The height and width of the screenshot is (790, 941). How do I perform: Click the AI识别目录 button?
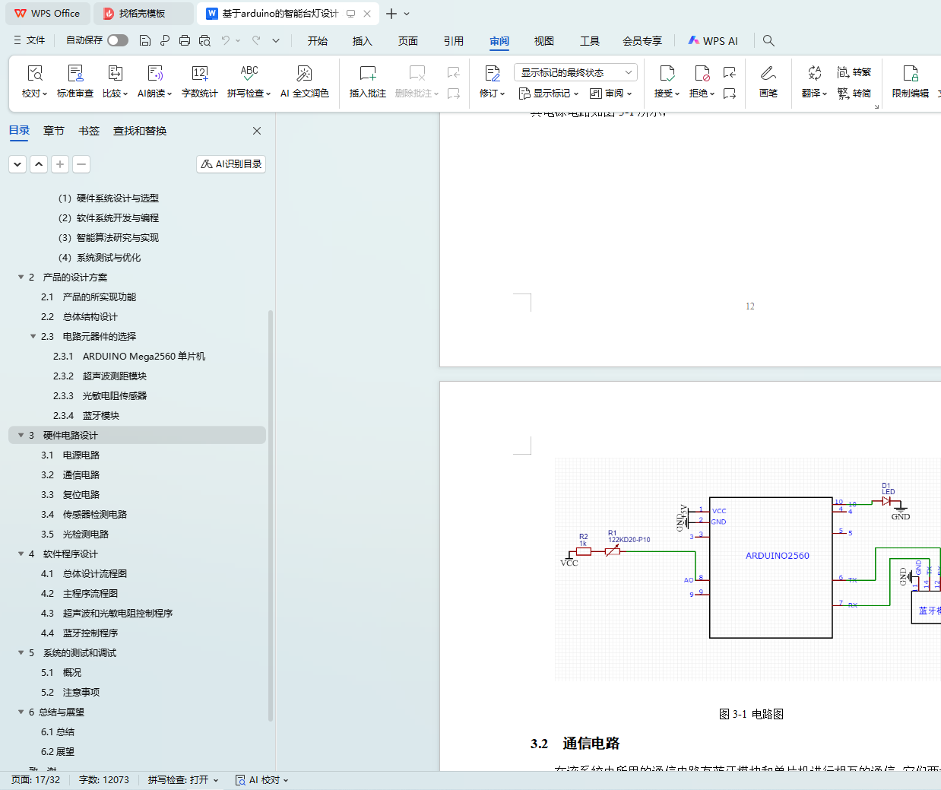tap(231, 164)
